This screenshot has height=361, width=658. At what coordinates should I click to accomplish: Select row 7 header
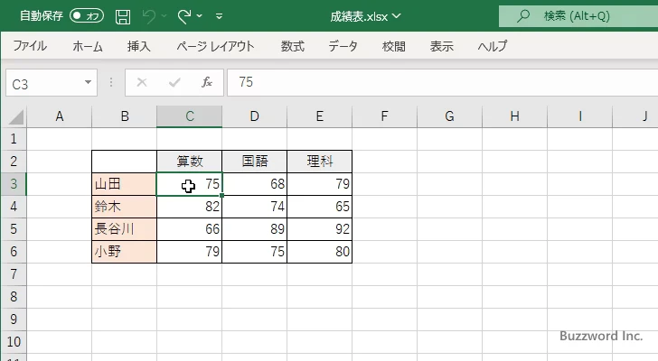click(x=14, y=274)
